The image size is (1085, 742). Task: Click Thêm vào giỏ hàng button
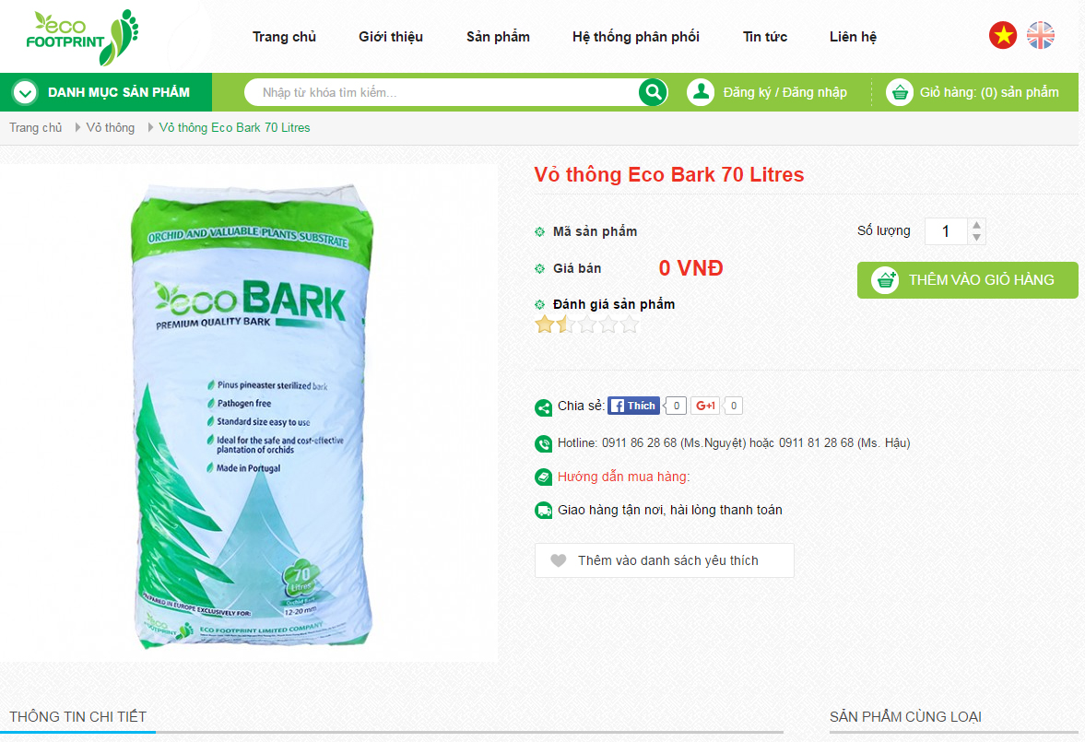pyautogui.click(x=967, y=280)
